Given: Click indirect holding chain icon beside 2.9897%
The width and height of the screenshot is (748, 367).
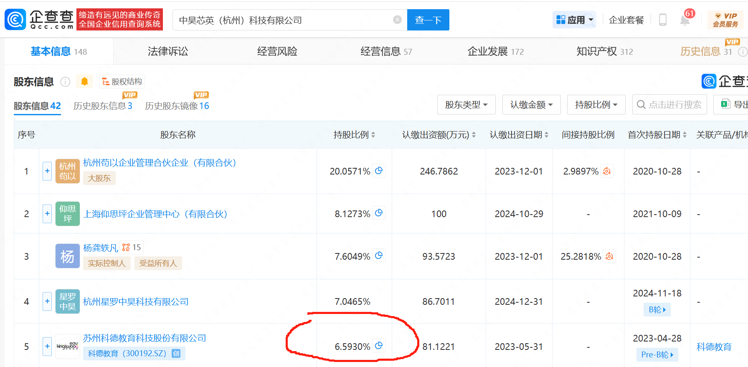Looking at the screenshot, I should tap(607, 171).
